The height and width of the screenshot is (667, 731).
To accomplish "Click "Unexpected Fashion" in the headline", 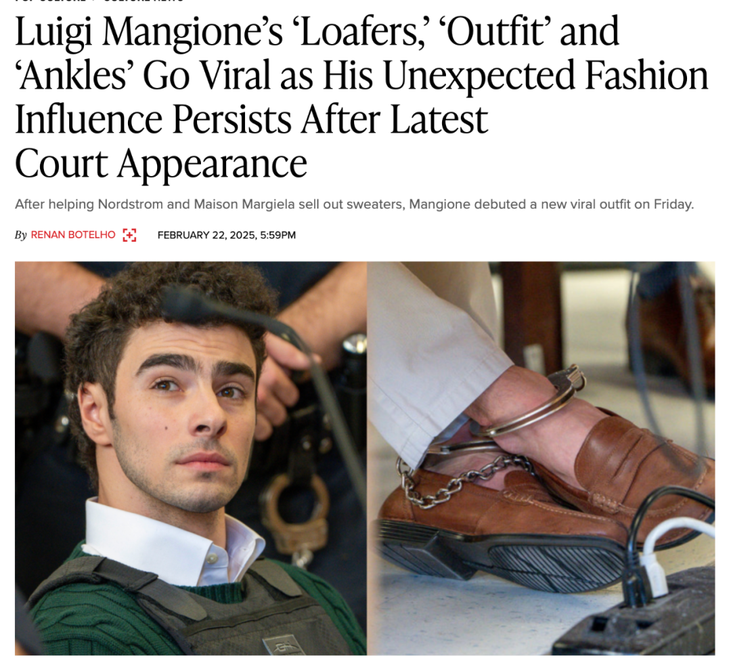I will [x=546, y=76].
